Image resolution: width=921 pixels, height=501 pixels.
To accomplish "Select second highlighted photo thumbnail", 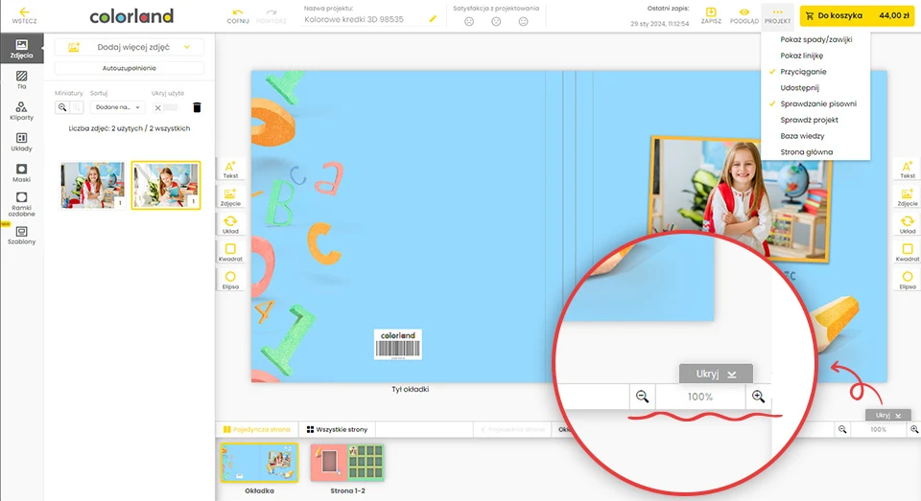I will point(166,186).
